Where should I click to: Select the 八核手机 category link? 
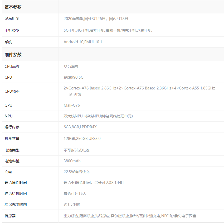(144, 30)
